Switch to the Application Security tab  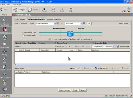click(54, 19)
